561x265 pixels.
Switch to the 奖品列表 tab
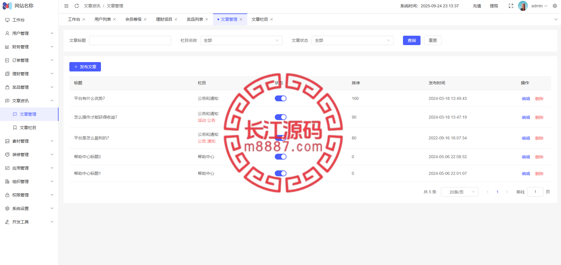(x=195, y=19)
